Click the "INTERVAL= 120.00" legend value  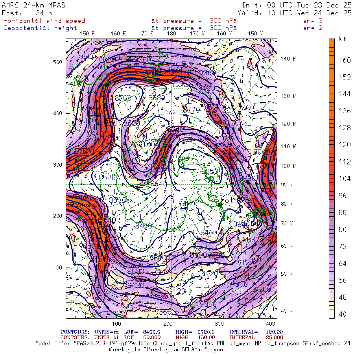256,332
